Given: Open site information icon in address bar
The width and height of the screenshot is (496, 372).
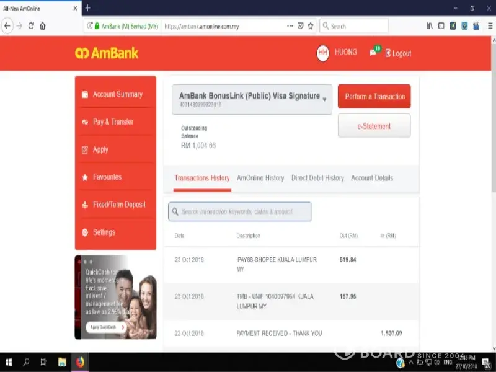Looking at the screenshot, I should click(90, 26).
